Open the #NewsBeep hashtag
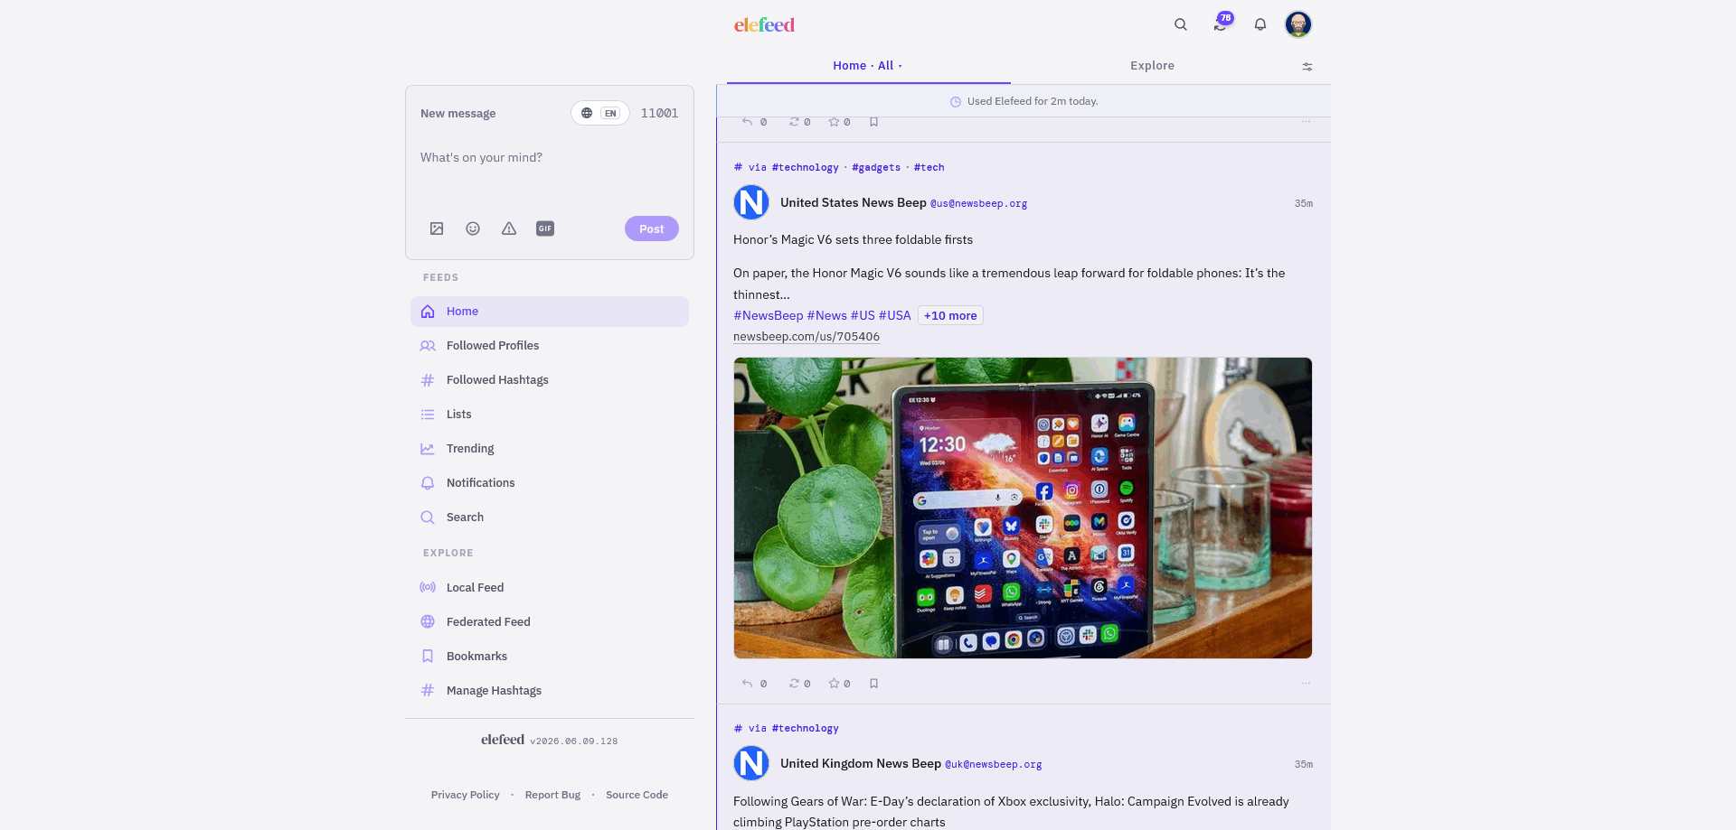This screenshot has height=830, width=1736. coord(768,315)
